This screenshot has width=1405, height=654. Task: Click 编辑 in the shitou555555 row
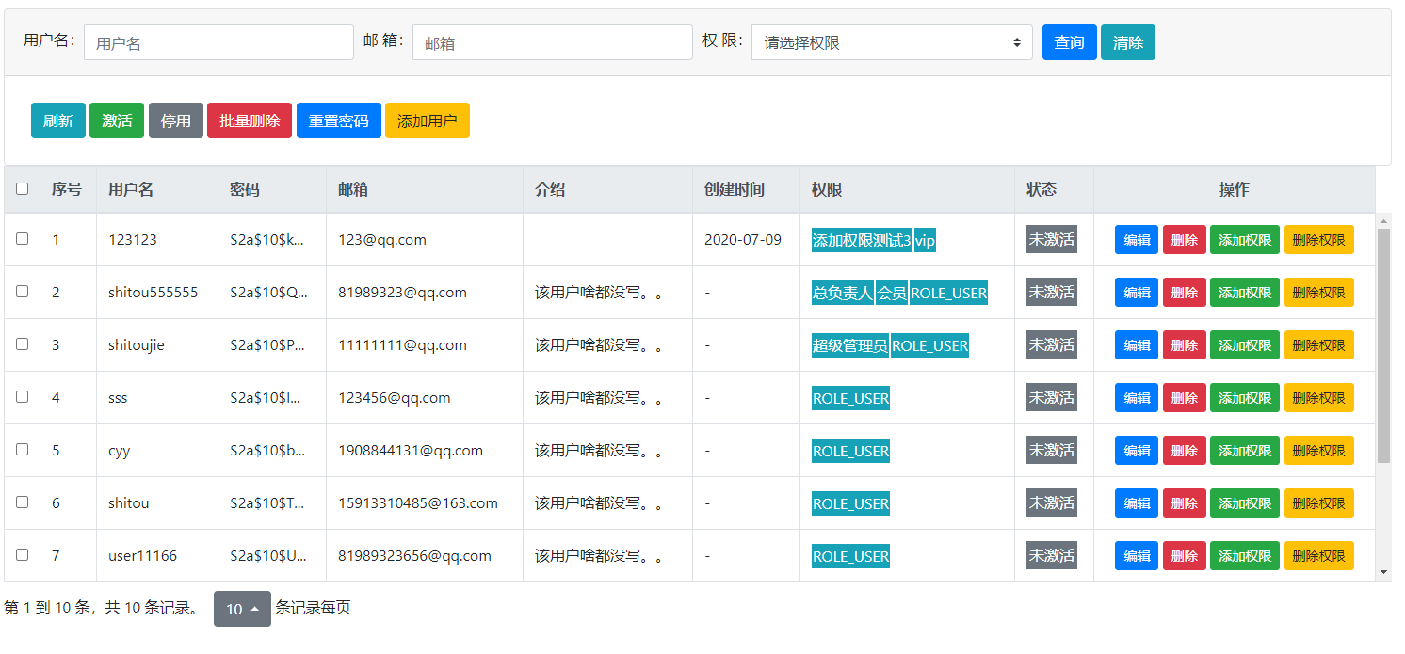1137,293
